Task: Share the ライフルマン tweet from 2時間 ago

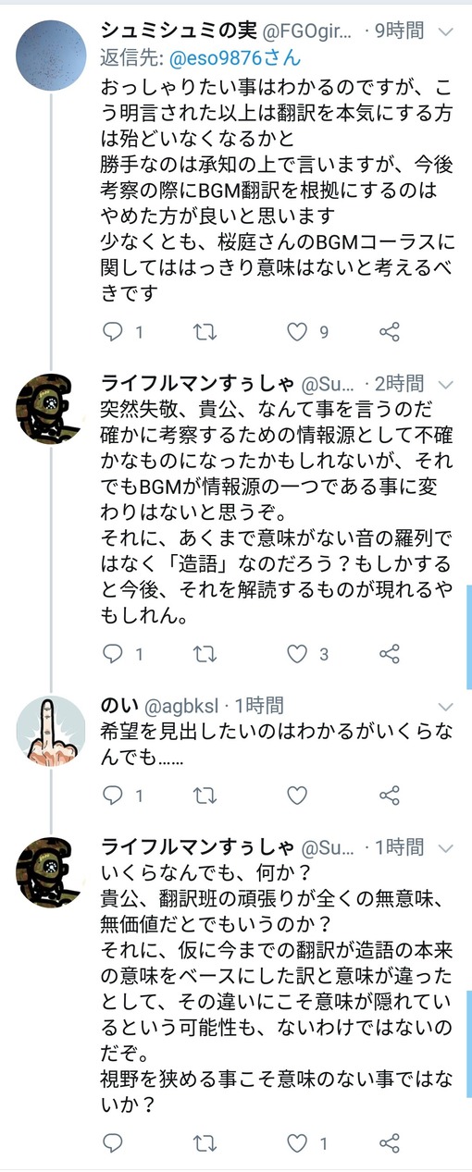Action: tap(390, 654)
